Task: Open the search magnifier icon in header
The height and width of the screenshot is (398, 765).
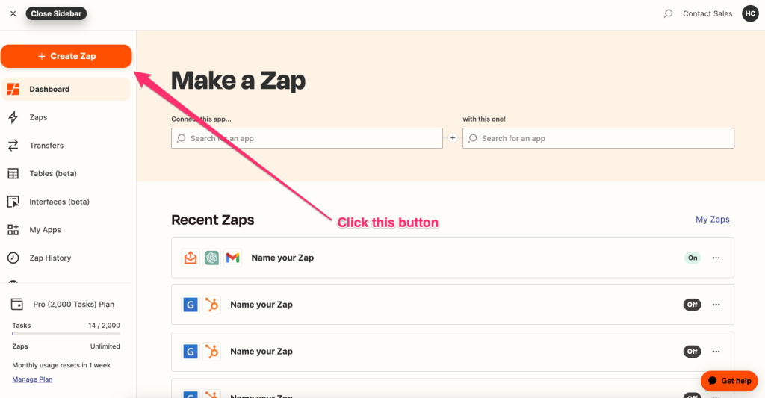Action: 668,13
